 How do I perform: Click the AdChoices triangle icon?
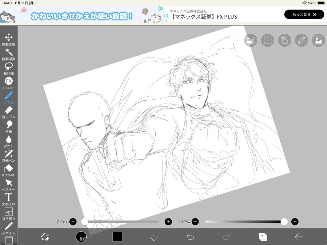[x=160, y=8]
